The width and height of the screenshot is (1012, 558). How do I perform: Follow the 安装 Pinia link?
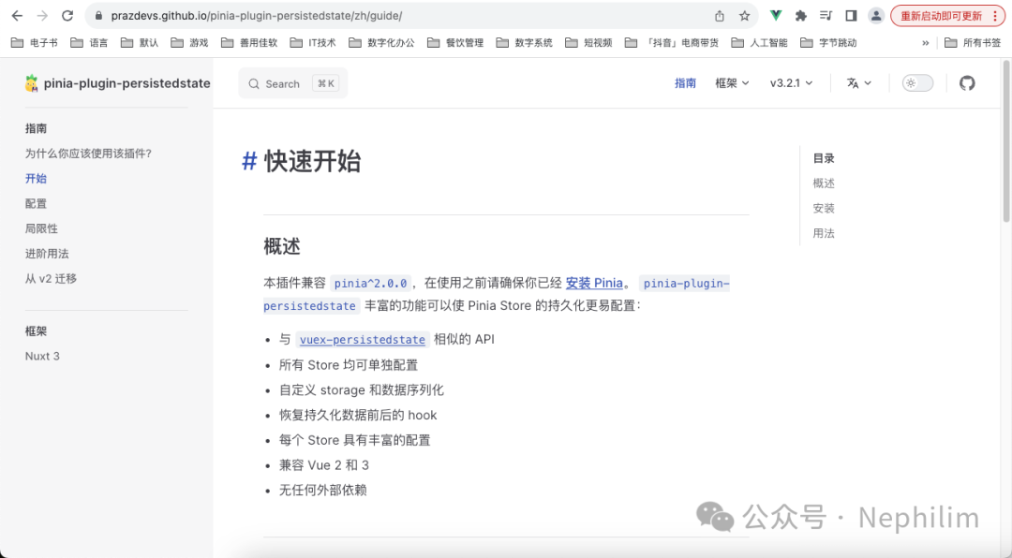pyautogui.click(x=594, y=283)
